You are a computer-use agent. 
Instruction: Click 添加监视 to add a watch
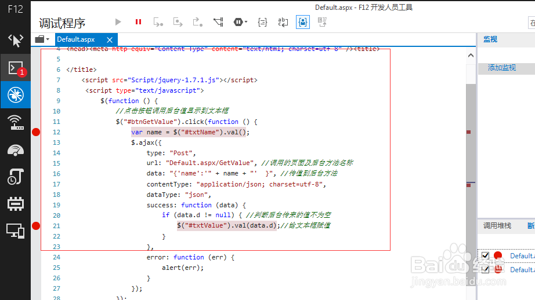click(x=501, y=67)
